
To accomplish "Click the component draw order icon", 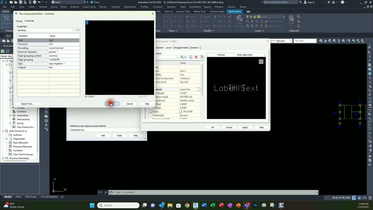I will click(202, 57).
